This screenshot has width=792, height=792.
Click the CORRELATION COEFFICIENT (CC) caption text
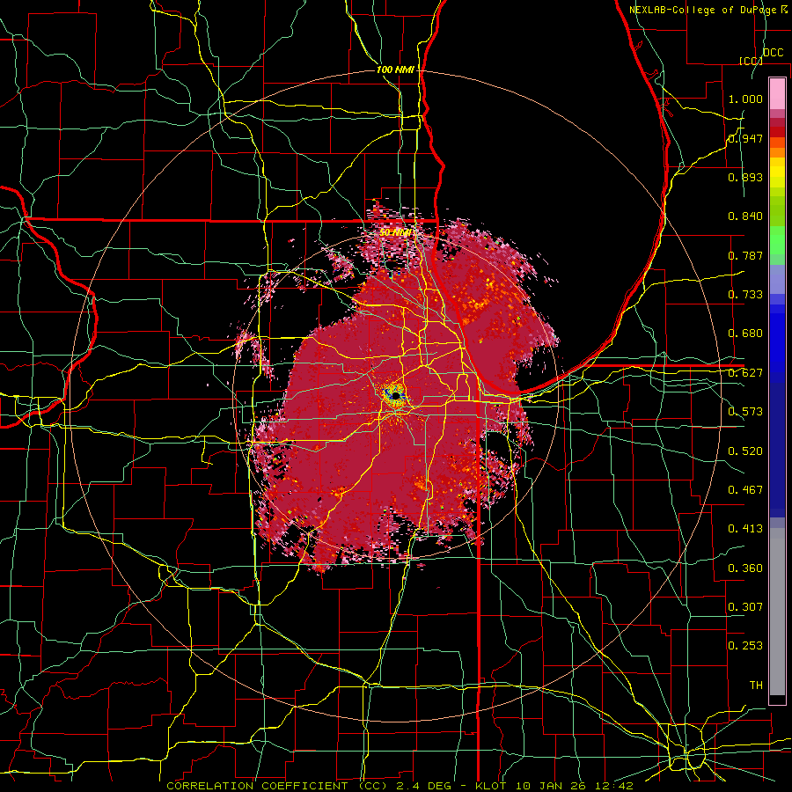pyautogui.click(x=277, y=786)
